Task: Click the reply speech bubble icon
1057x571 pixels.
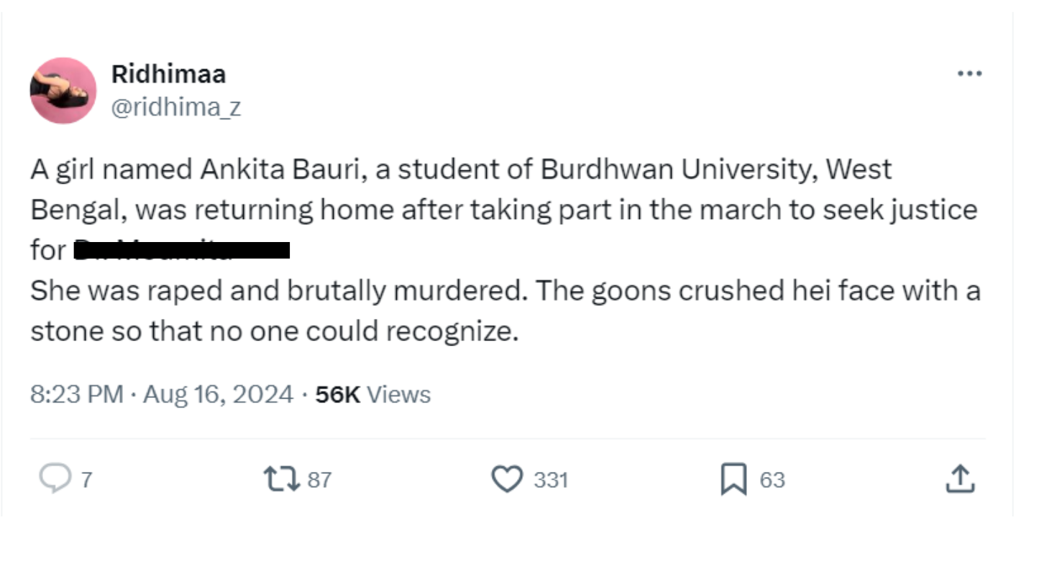Action: (55, 478)
